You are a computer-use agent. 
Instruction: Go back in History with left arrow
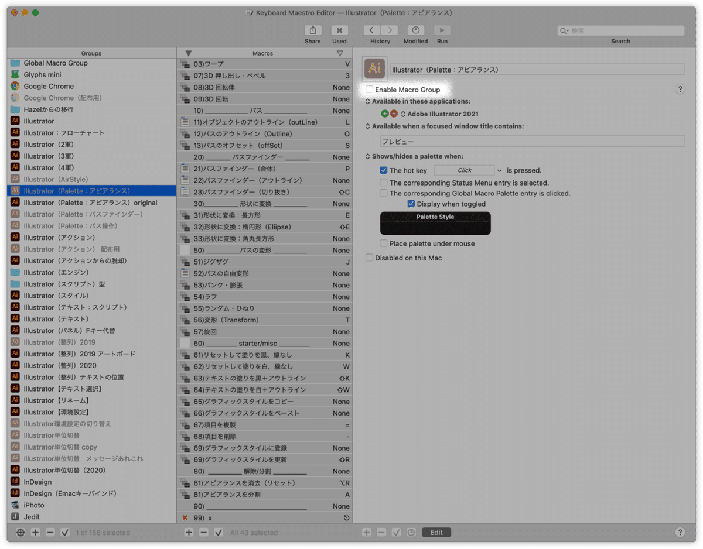pyautogui.click(x=371, y=30)
